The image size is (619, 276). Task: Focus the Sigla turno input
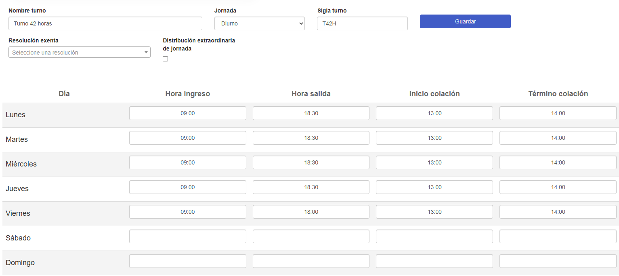pyautogui.click(x=362, y=23)
